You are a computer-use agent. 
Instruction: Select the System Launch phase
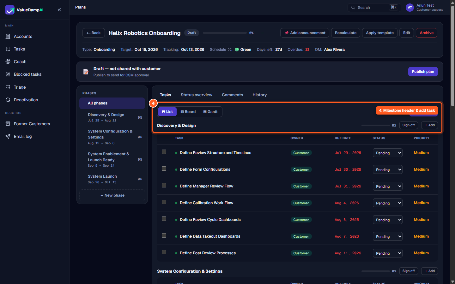tap(112, 179)
